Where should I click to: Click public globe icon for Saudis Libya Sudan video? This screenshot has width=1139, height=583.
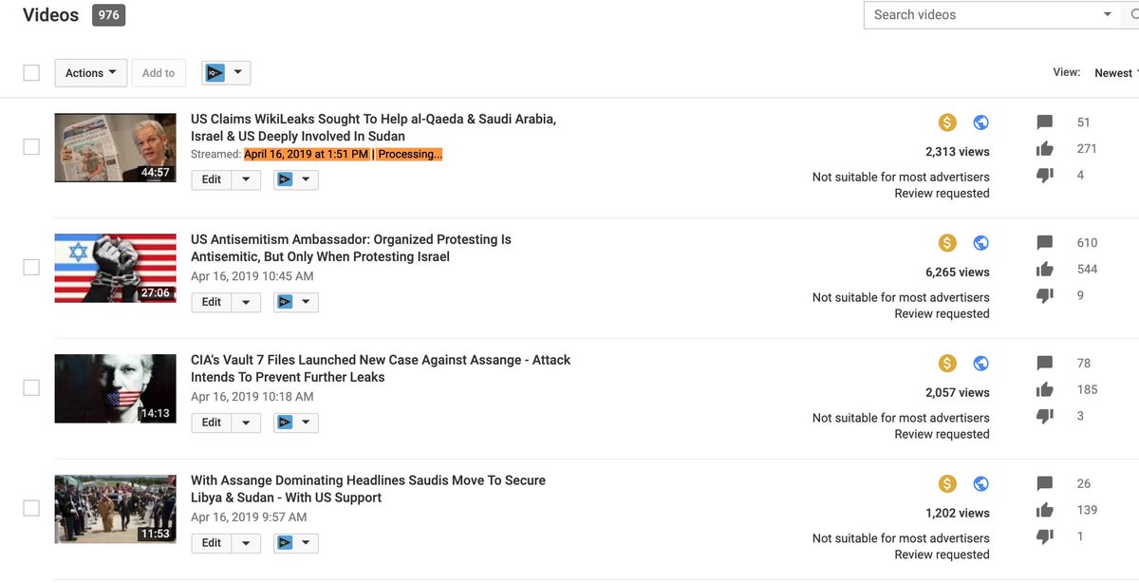click(x=981, y=484)
